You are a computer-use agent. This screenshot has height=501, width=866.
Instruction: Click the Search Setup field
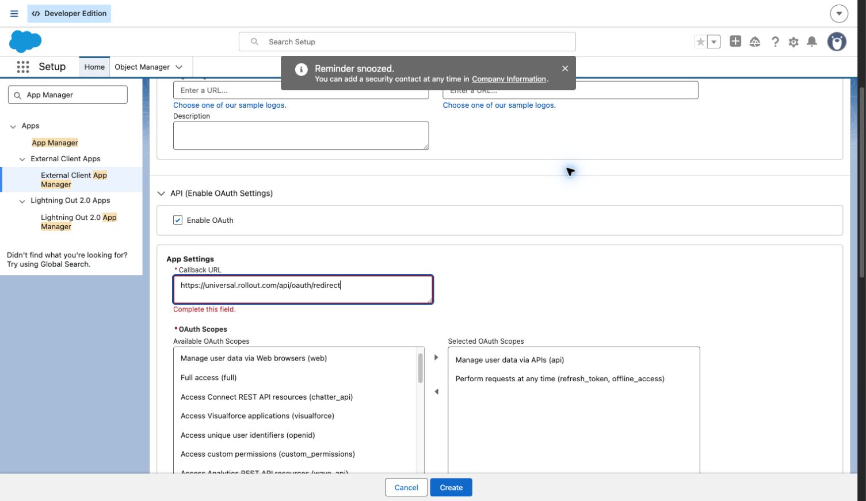tap(407, 41)
